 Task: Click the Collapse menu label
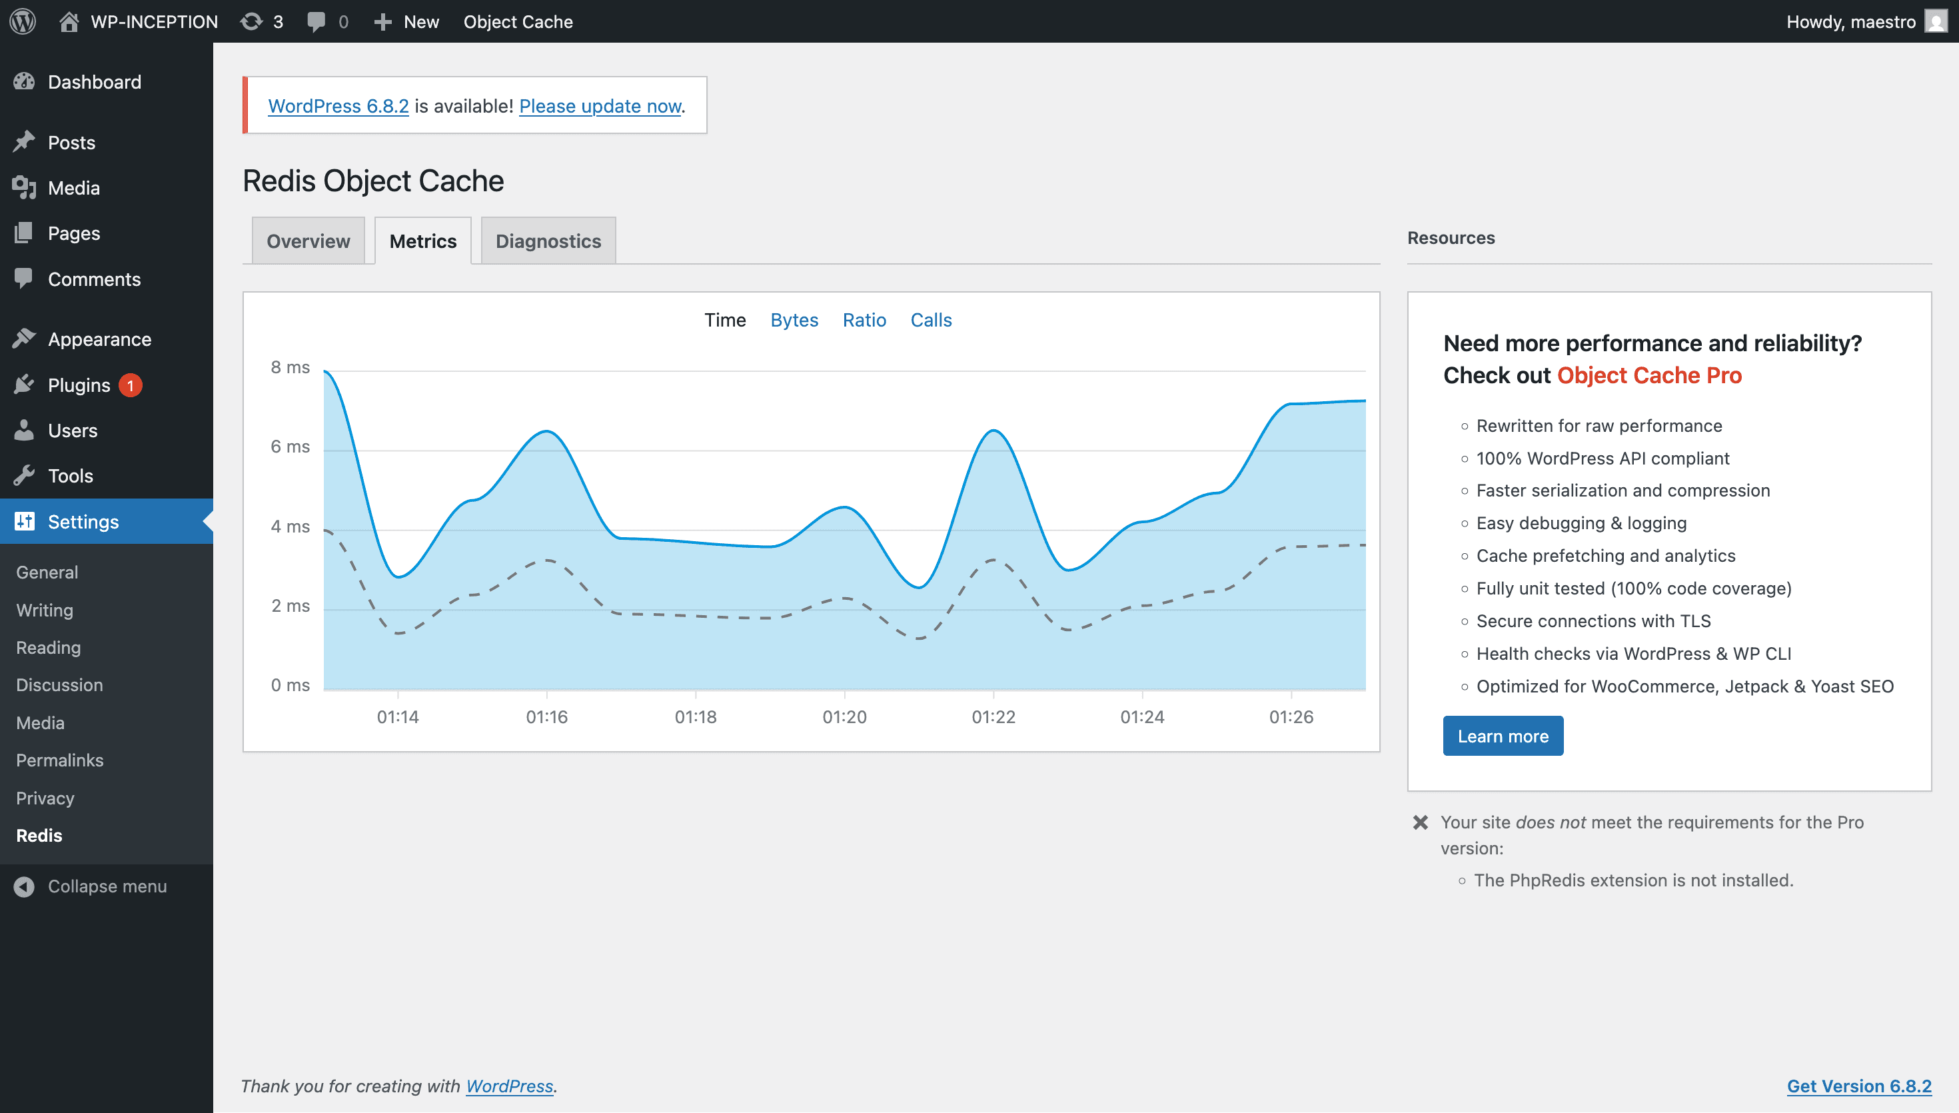click(108, 886)
